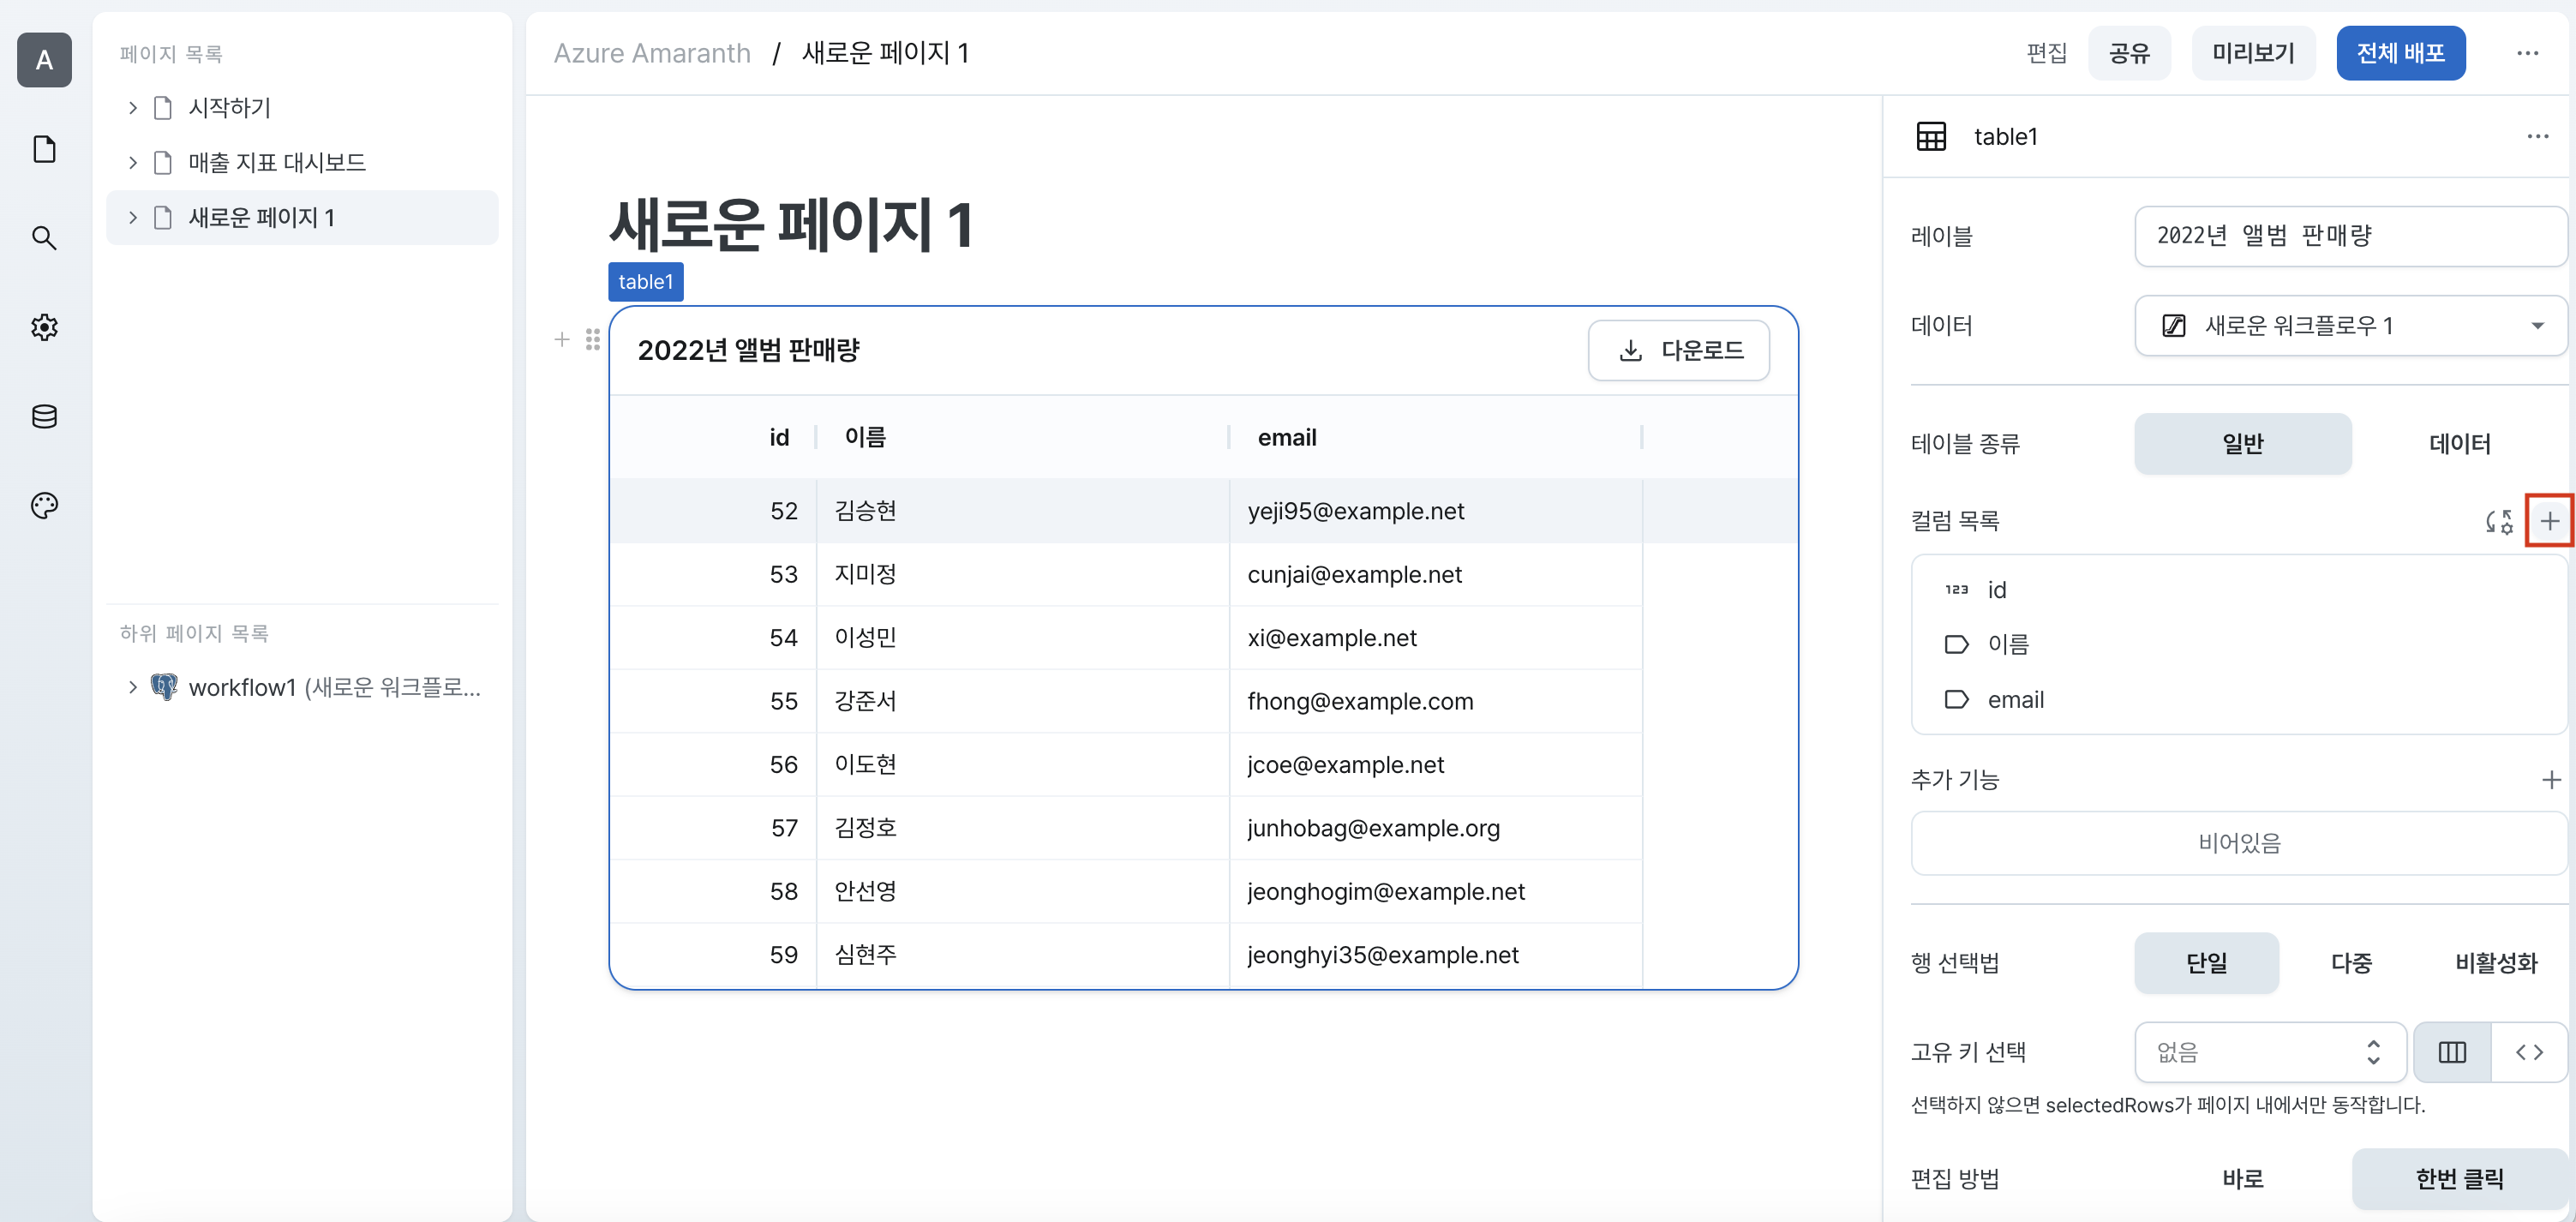The width and height of the screenshot is (2576, 1222).
Task: Expand the workflow1 subpage item
Action: tap(133, 687)
